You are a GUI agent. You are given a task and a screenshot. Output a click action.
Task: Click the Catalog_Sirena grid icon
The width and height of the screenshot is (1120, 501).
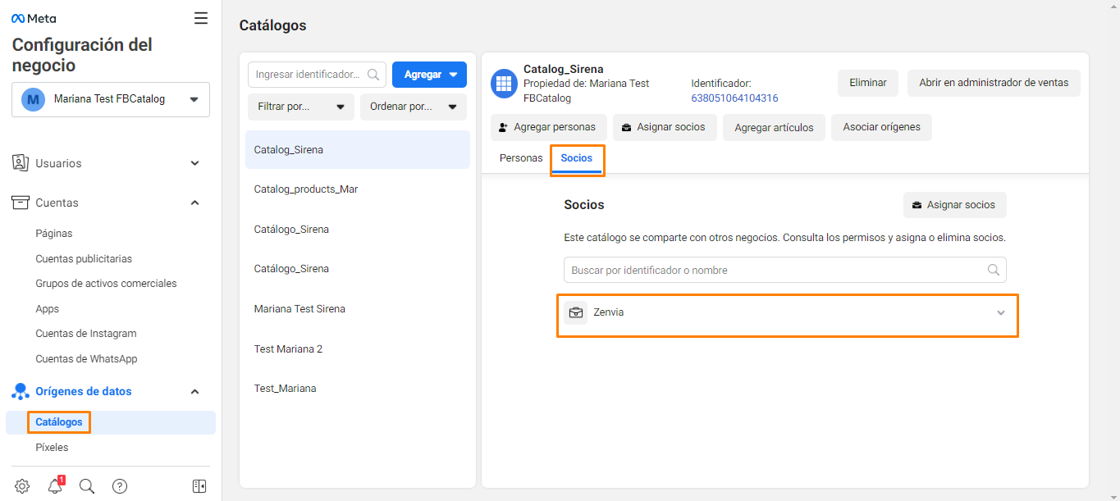[x=503, y=84]
